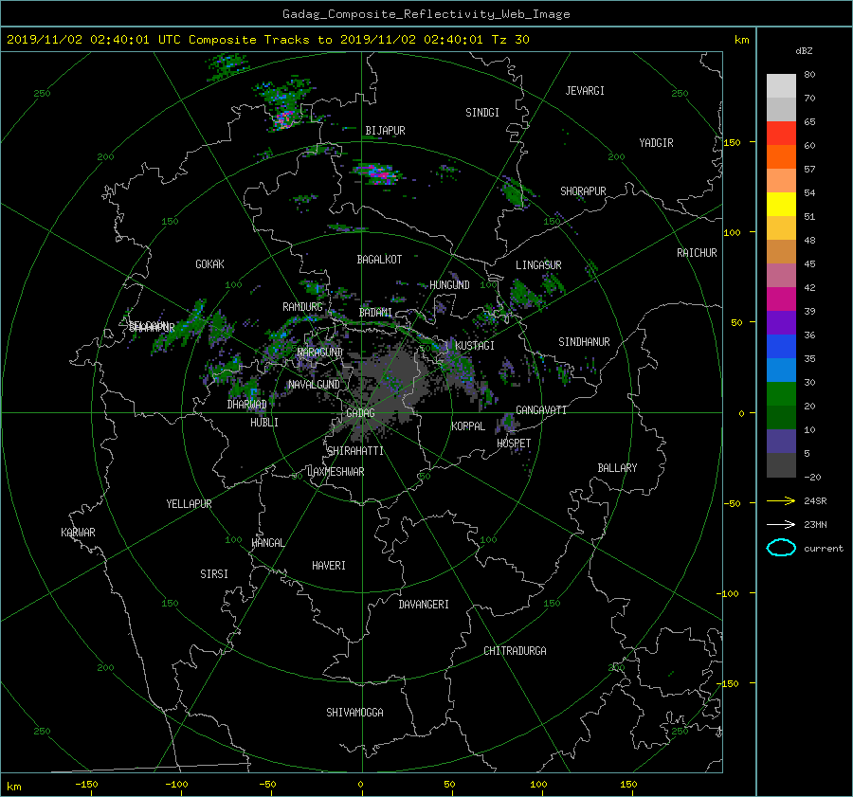
Task: Click the KOPPAL city label
Action: (x=468, y=426)
